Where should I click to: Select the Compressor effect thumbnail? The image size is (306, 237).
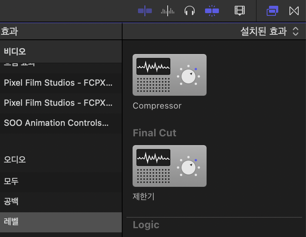[170, 75]
